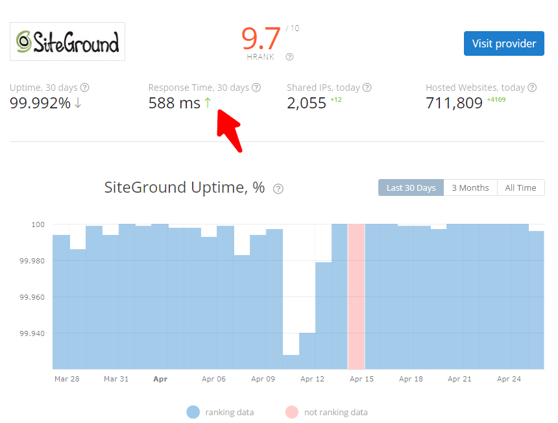Toggle not ranking data legend pink circle
Viewport: 558px width, 423px height.
pyautogui.click(x=292, y=412)
